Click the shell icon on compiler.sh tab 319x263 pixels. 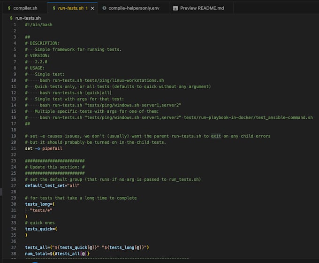point(9,8)
